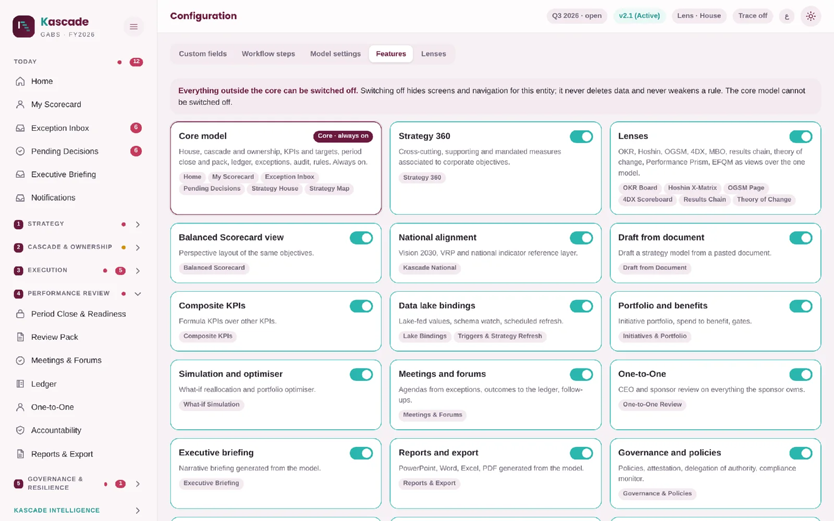Click the Lens · House selector pill
This screenshot has height=521, width=834.
coord(699,16)
